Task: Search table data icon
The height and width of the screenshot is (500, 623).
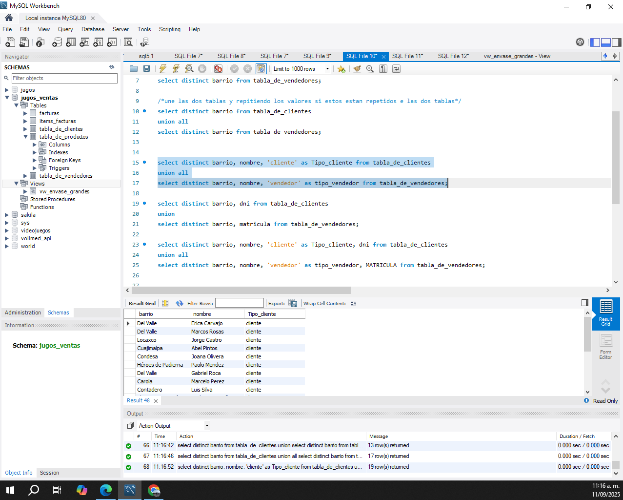Action: [128, 42]
